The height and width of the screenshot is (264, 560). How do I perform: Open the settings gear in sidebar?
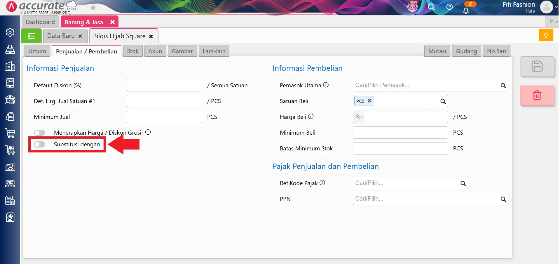click(10, 32)
